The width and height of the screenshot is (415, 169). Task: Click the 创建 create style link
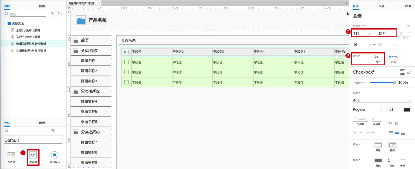click(402, 74)
